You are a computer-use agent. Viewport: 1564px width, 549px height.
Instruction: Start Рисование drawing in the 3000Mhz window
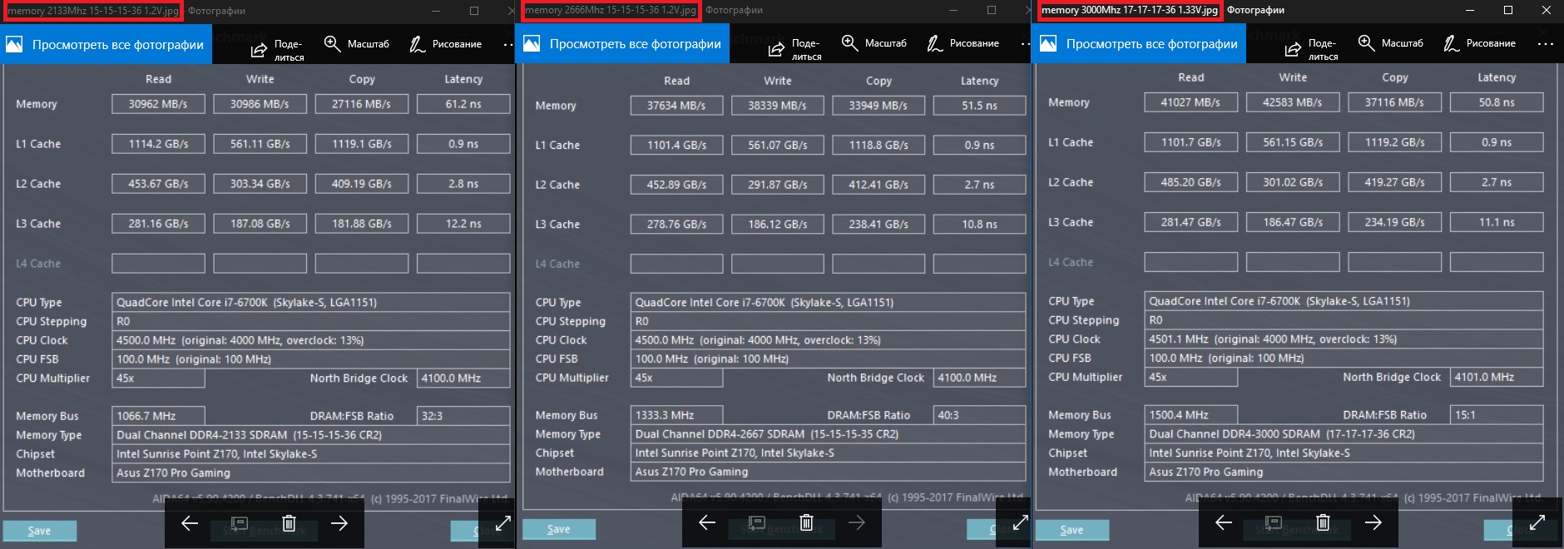pyautogui.click(x=1479, y=43)
